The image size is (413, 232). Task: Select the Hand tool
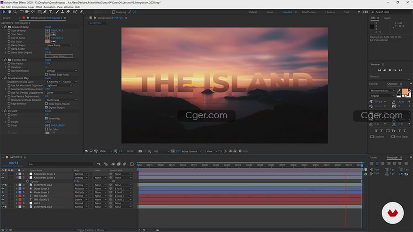click(x=9, y=12)
